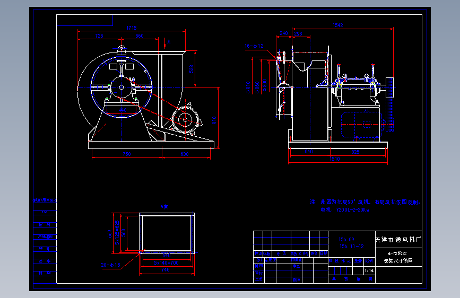Select the 1:14 scale value

(x=369, y=270)
